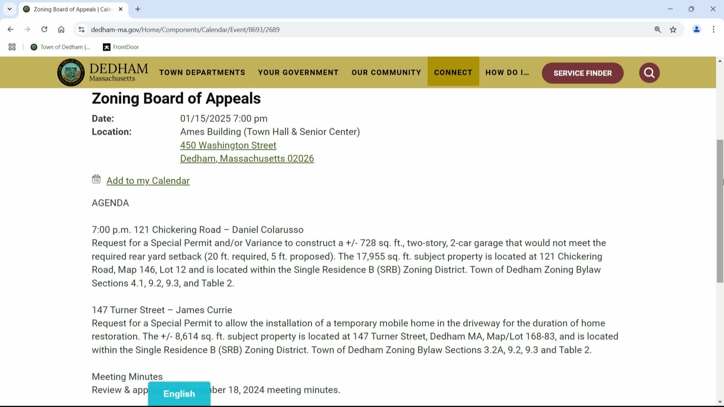Go back to the previous page

tap(10, 29)
